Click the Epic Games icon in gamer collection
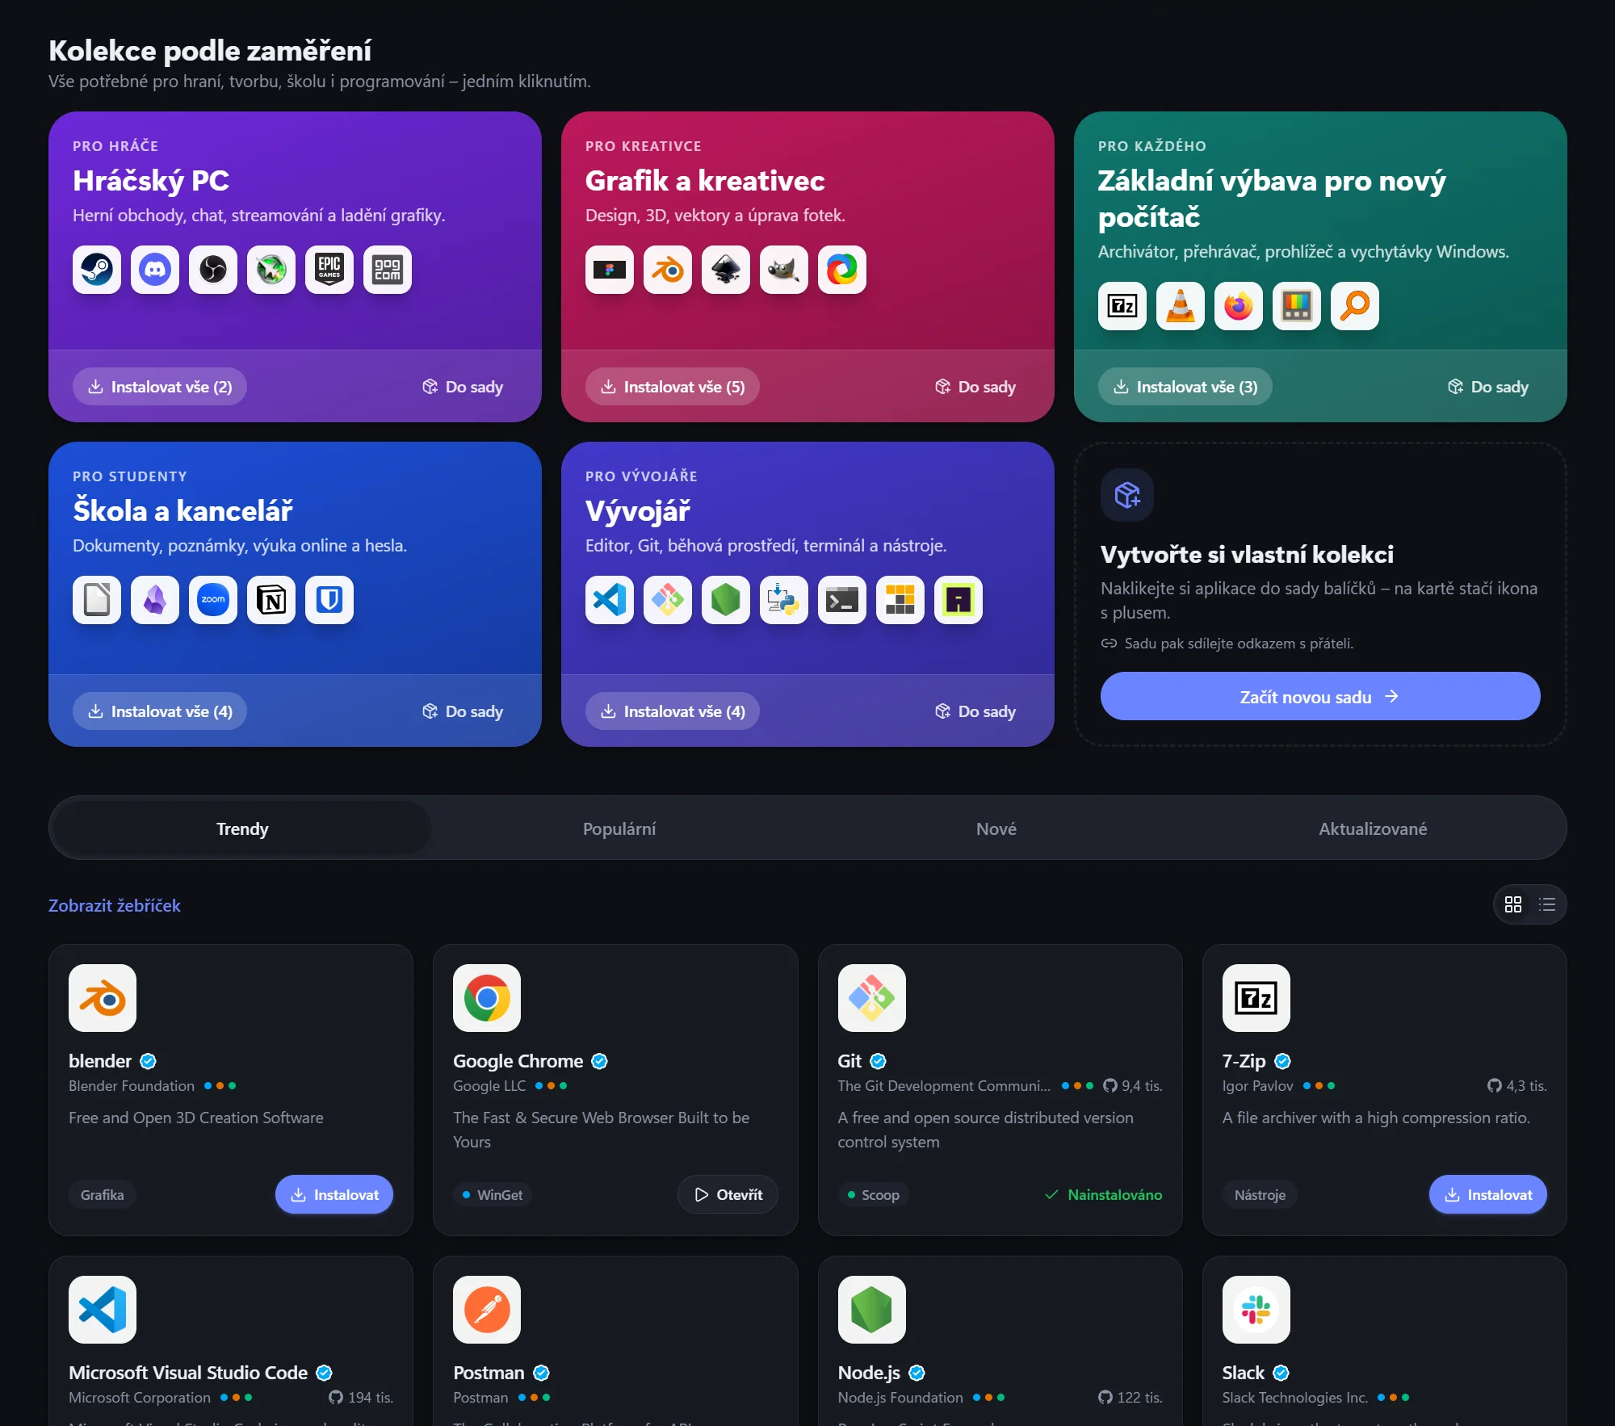Viewport: 1615px width, 1426px height. (x=329, y=270)
